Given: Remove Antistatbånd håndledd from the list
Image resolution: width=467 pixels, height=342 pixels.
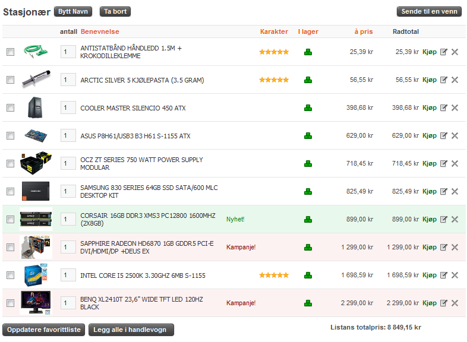Looking at the screenshot, I should point(455,52).
